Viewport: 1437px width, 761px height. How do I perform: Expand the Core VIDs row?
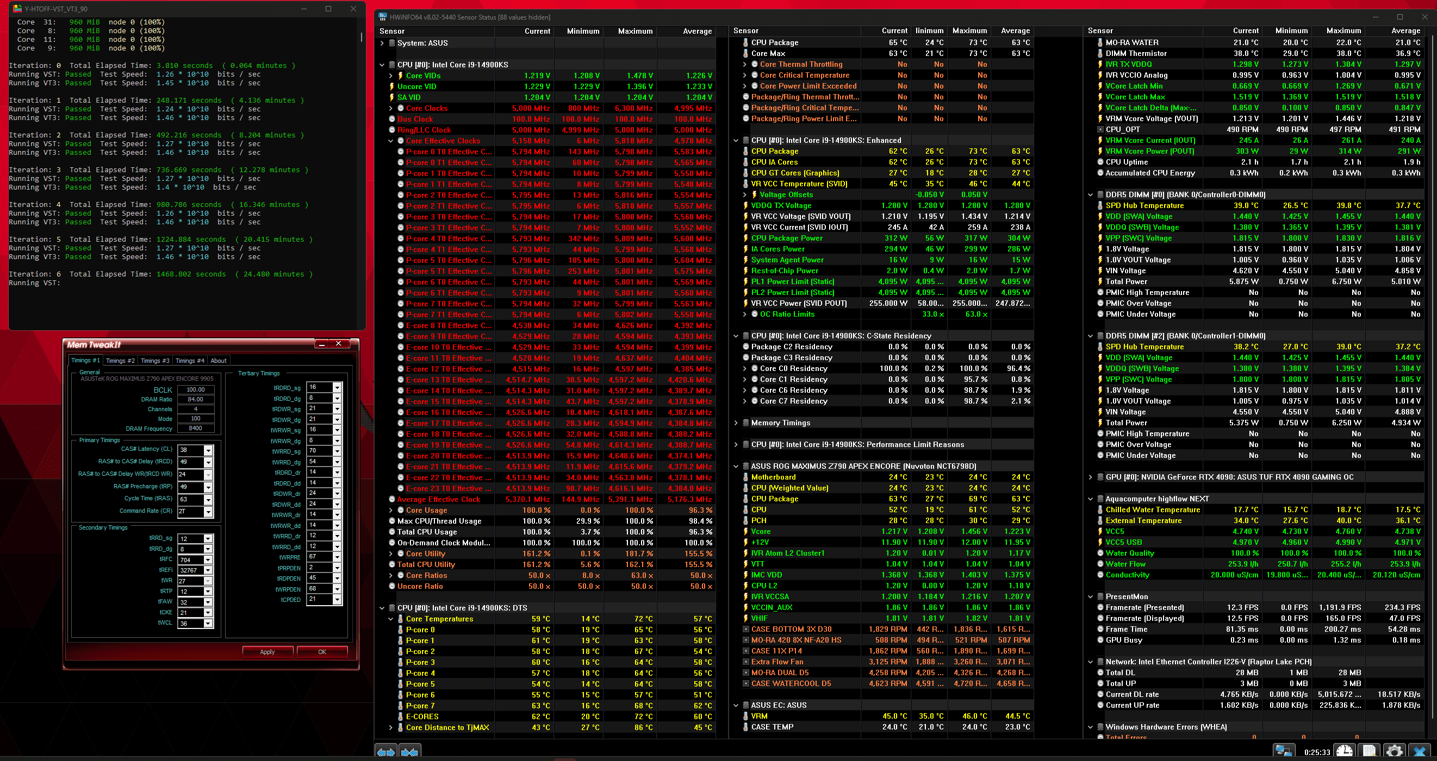click(390, 76)
